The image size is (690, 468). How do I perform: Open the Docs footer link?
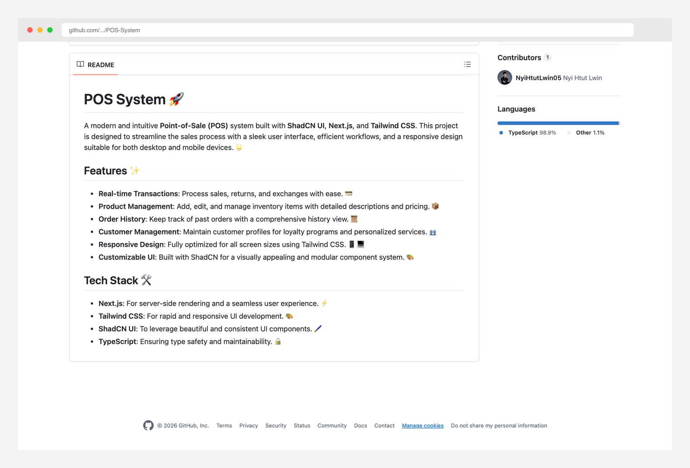[x=360, y=426]
